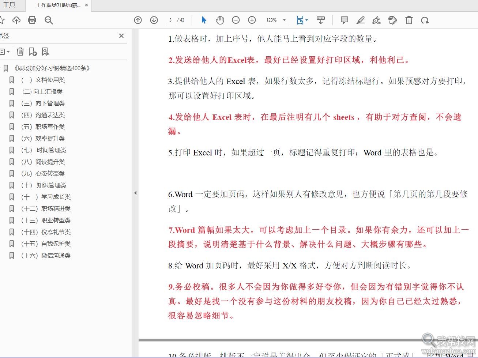Open bookmark (四) 沟通表达类
Image resolution: width=478 pixels, height=358 pixels.
click(43, 115)
